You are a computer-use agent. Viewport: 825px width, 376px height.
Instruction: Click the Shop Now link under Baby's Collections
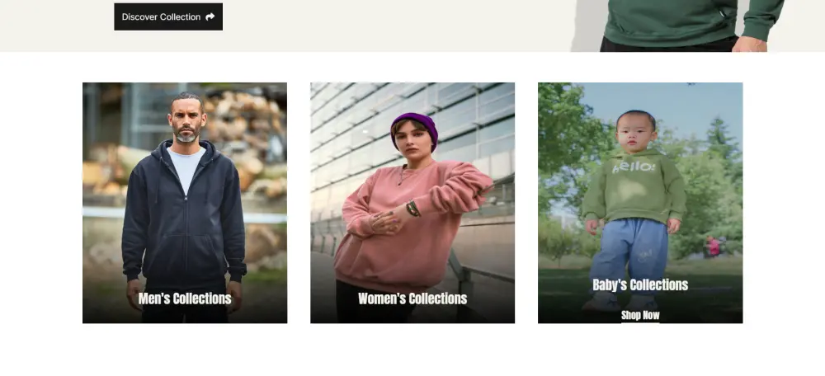640,315
